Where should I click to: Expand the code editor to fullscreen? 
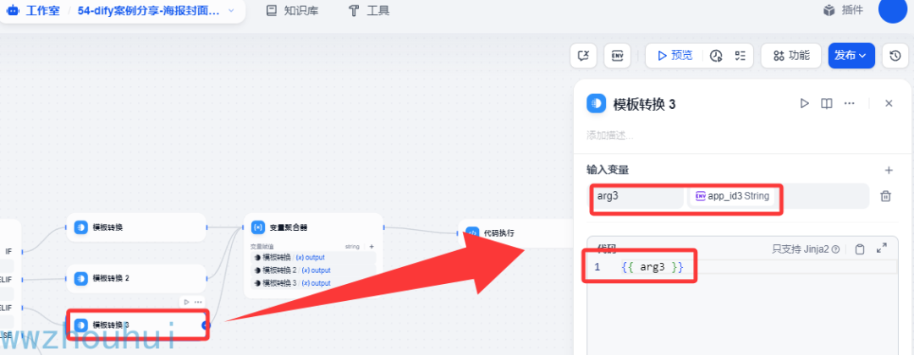882,248
